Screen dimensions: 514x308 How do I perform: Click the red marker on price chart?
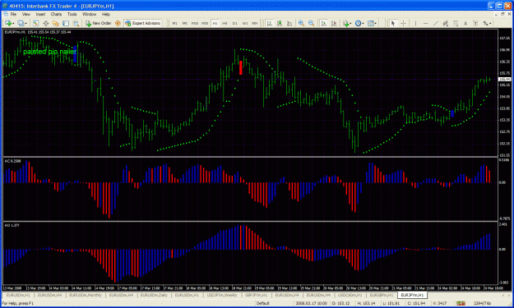(x=241, y=67)
